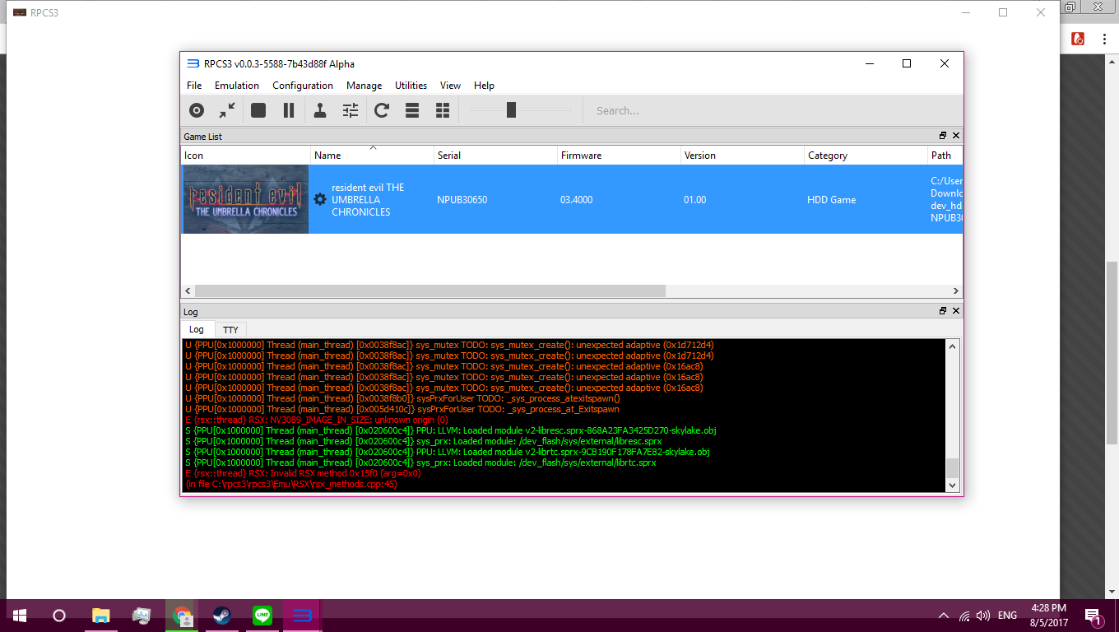This screenshot has width=1119, height=632.
Task: Switch to the TTY log tab
Action: [230, 329]
